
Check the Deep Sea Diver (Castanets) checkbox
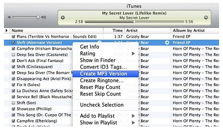click(x=13, y=55)
